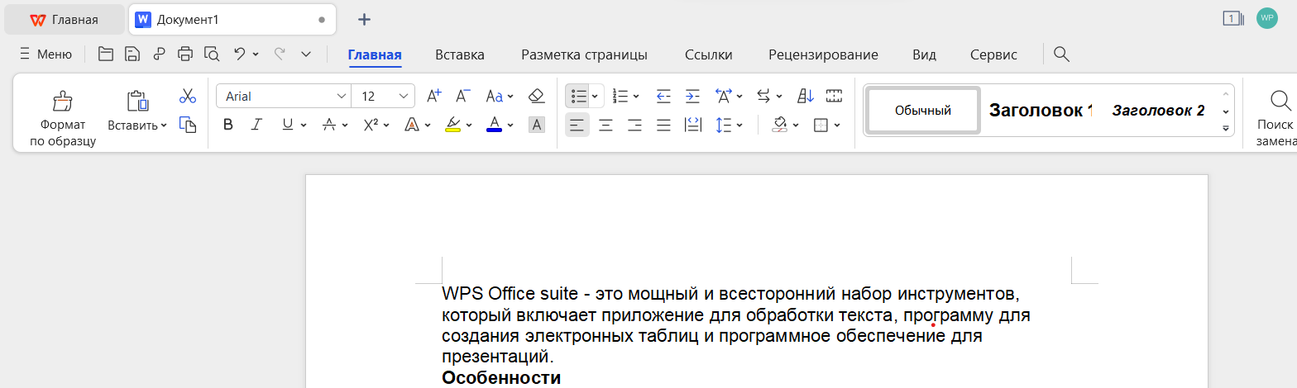This screenshot has height=388, width=1297.
Task: Expand borders dropdown arrow
Action: point(837,125)
